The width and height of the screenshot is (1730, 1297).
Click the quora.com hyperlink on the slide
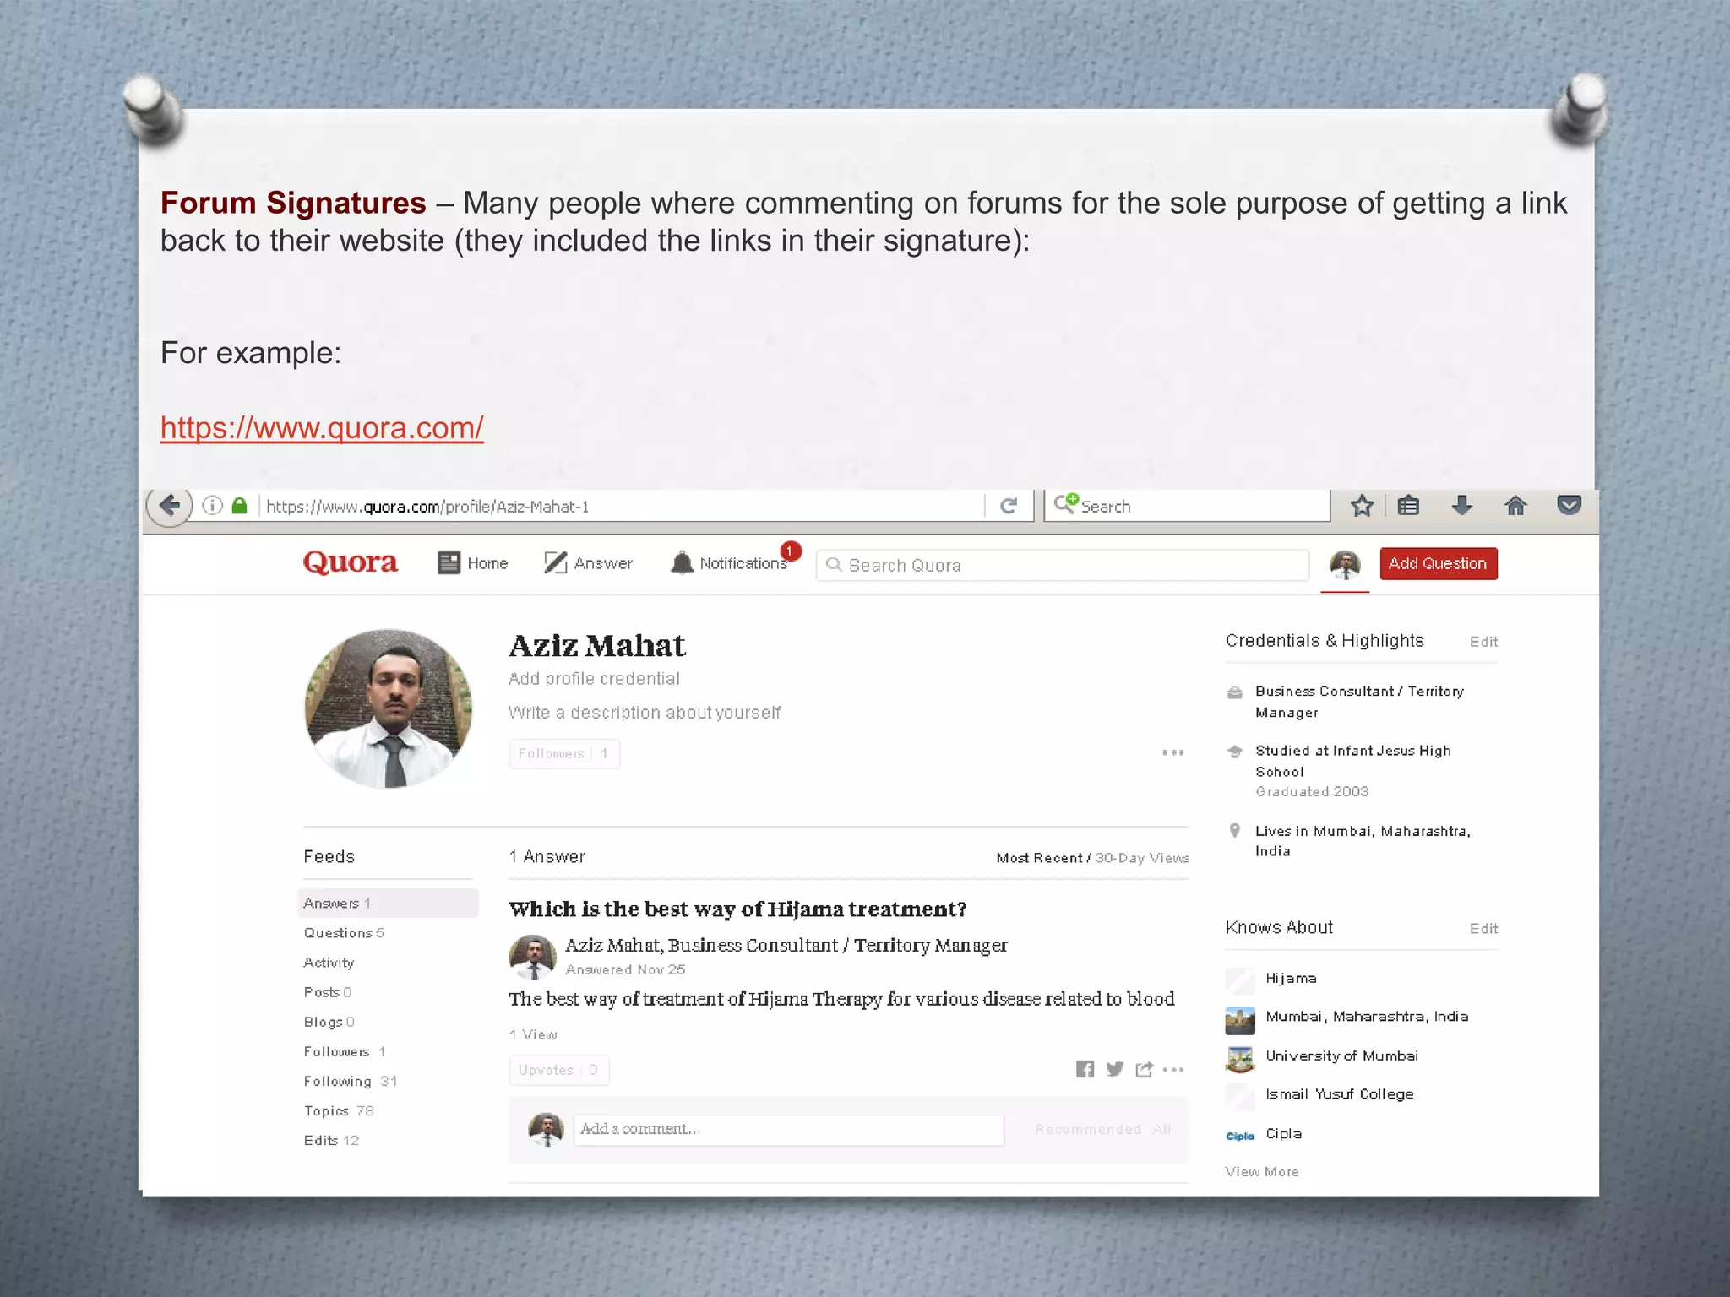[x=322, y=427]
